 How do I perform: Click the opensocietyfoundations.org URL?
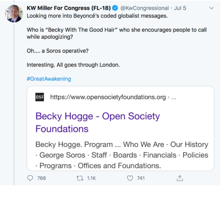[108, 97]
